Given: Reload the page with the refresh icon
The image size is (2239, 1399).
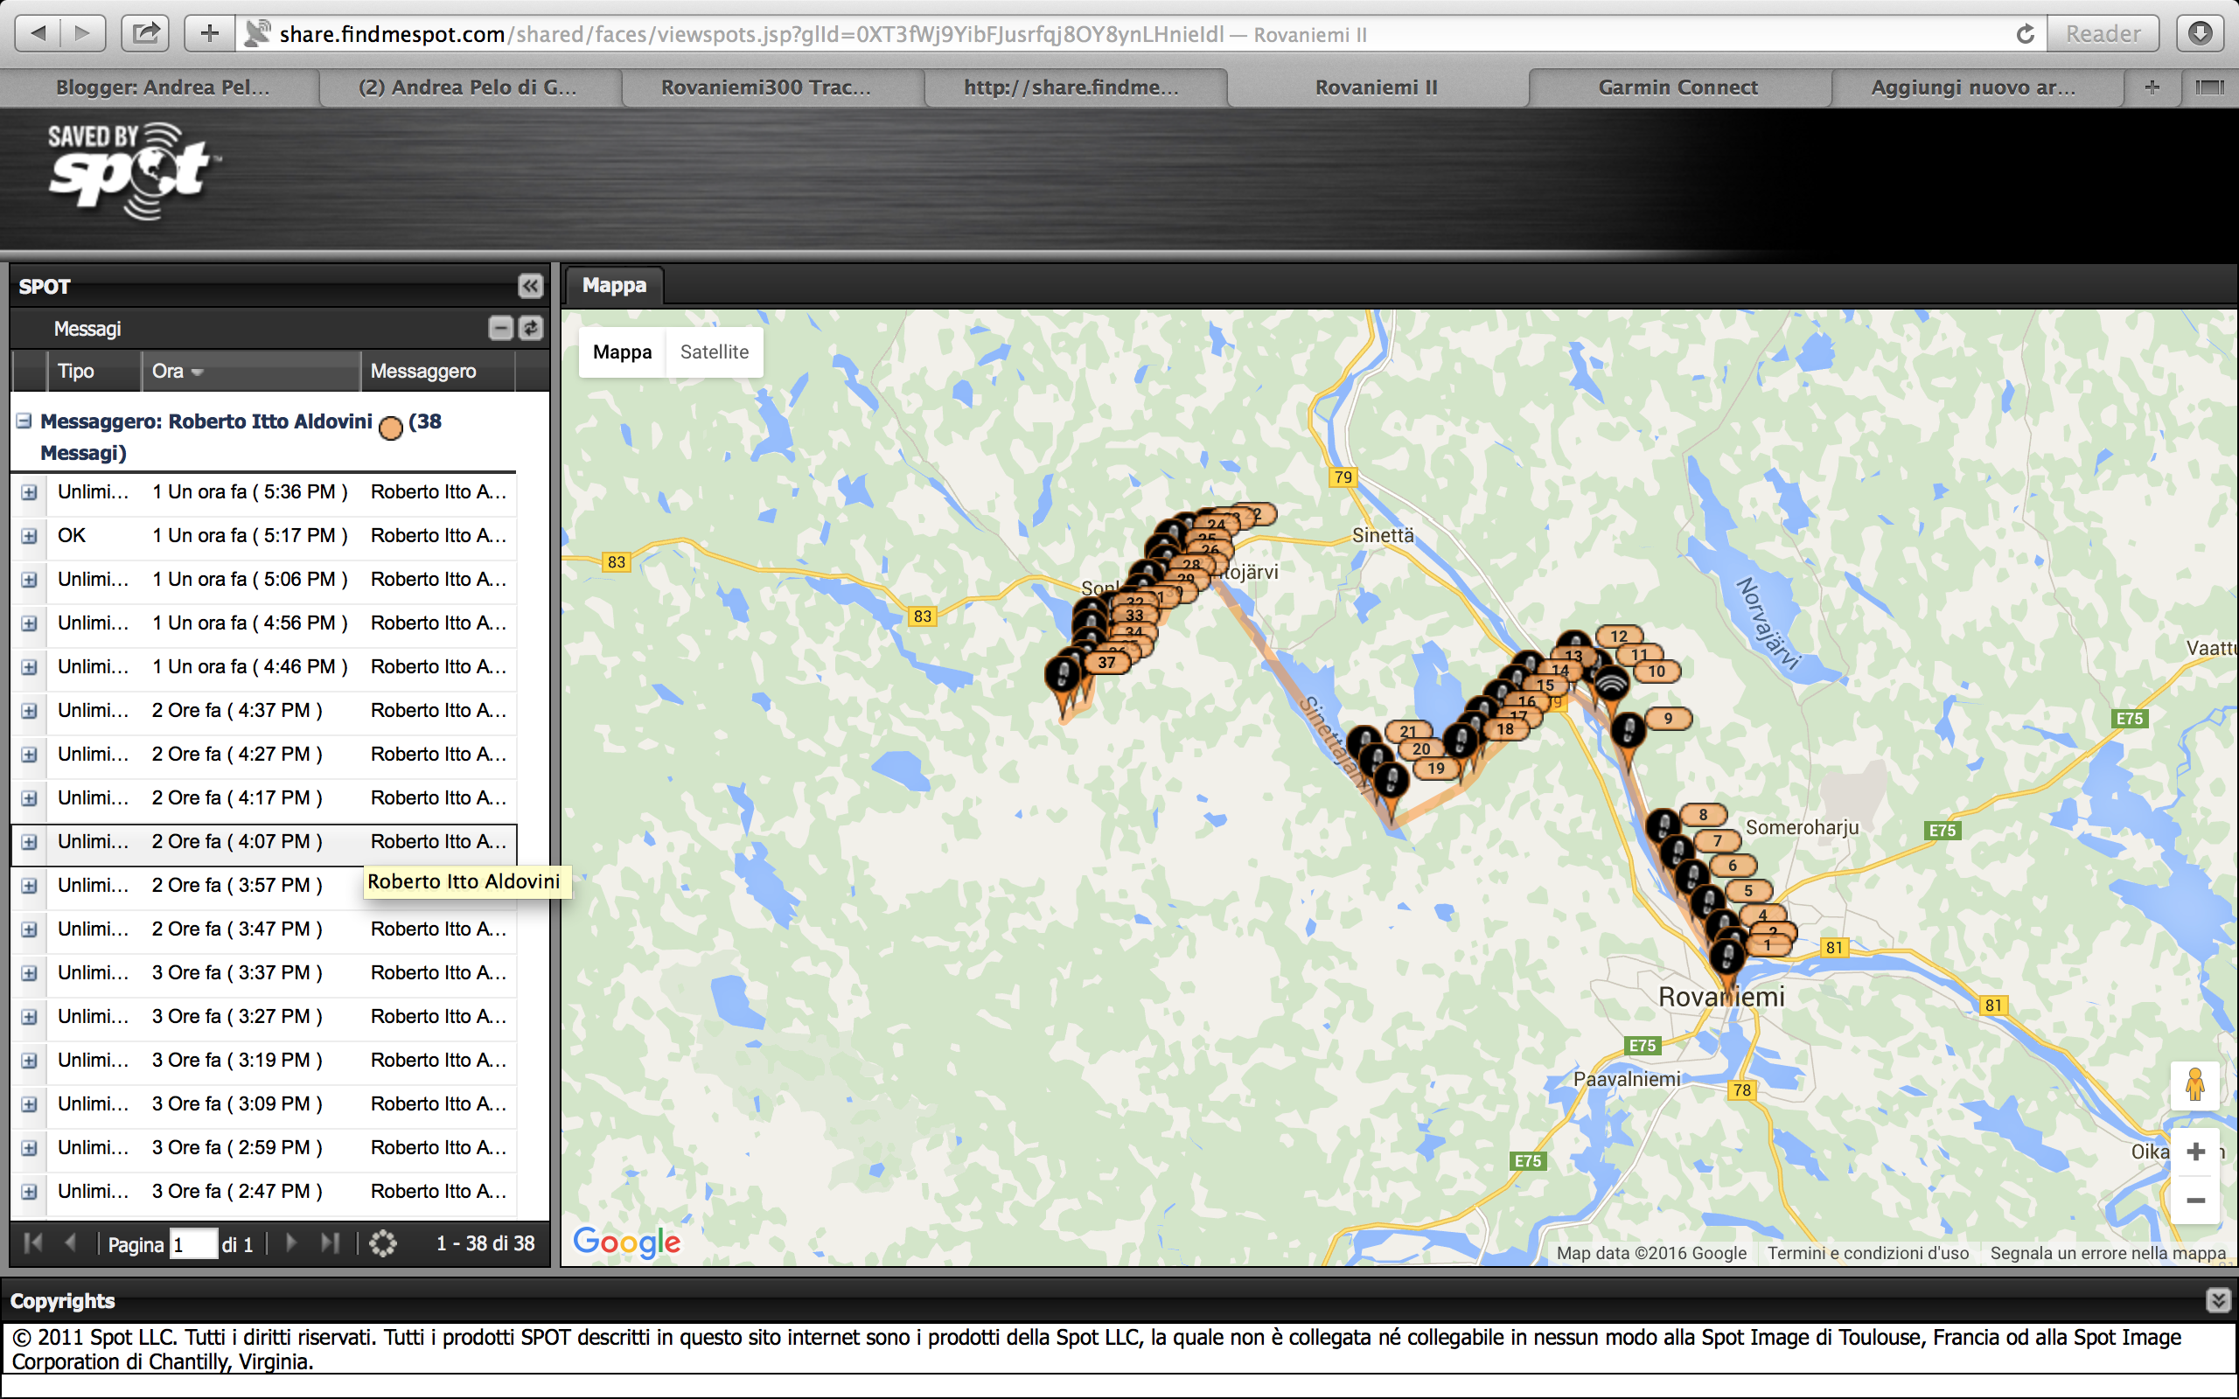Looking at the screenshot, I should pos(2026,34).
